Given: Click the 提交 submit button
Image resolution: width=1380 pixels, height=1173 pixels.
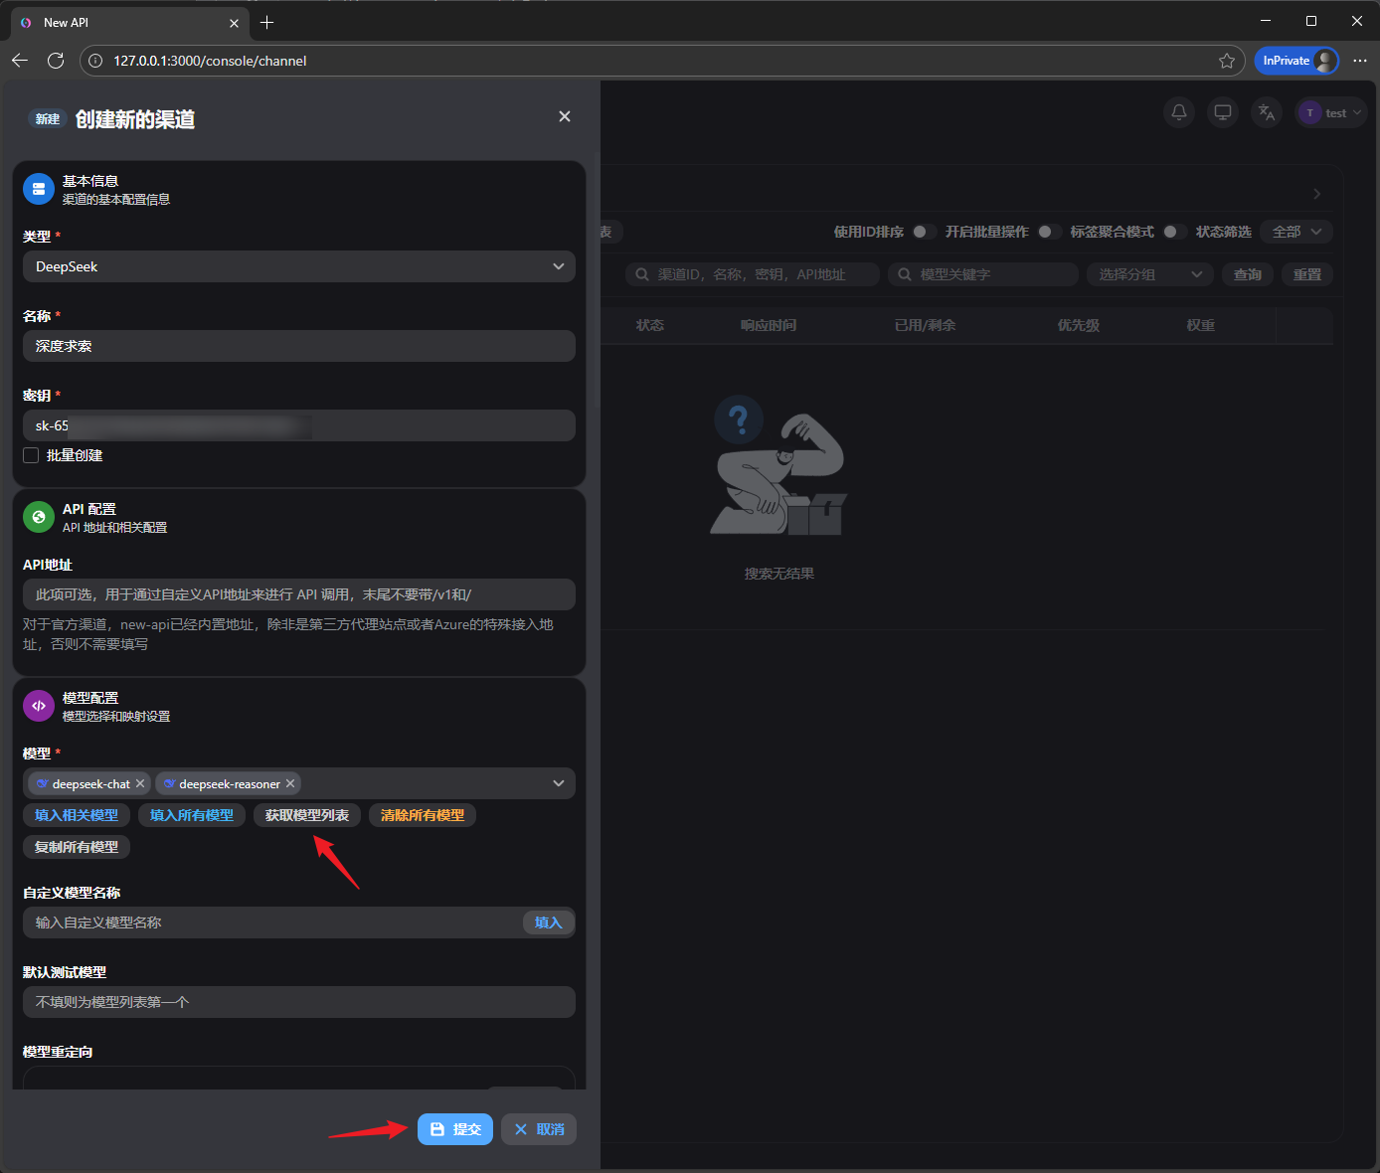Looking at the screenshot, I should coord(455,1129).
